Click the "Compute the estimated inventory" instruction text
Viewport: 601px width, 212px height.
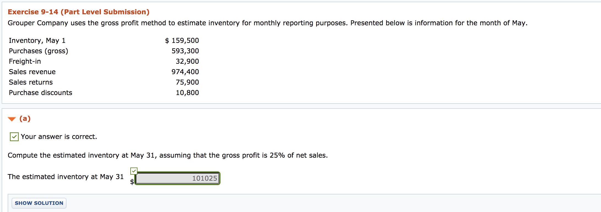(x=167, y=155)
